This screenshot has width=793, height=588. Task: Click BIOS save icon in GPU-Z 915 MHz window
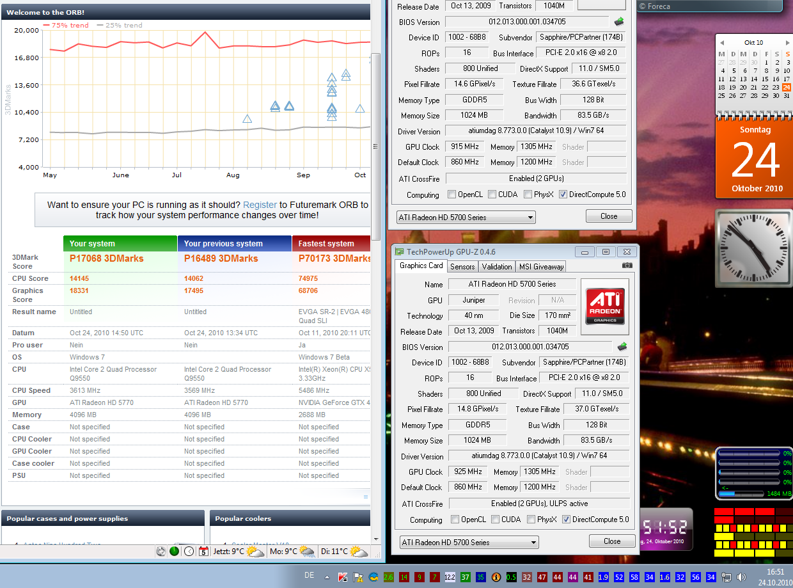click(619, 22)
